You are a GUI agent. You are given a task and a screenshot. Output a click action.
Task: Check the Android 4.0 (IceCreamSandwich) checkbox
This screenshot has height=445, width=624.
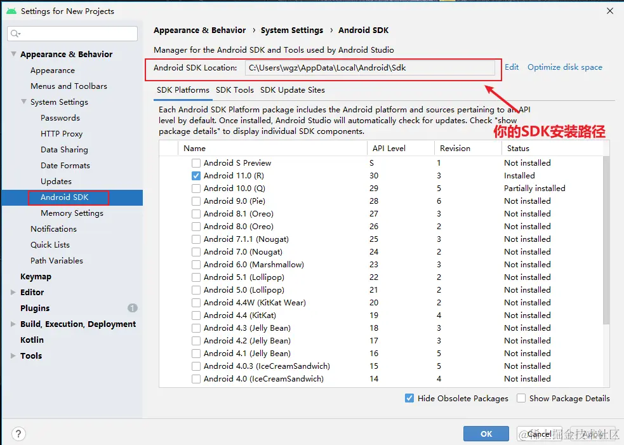click(x=196, y=380)
